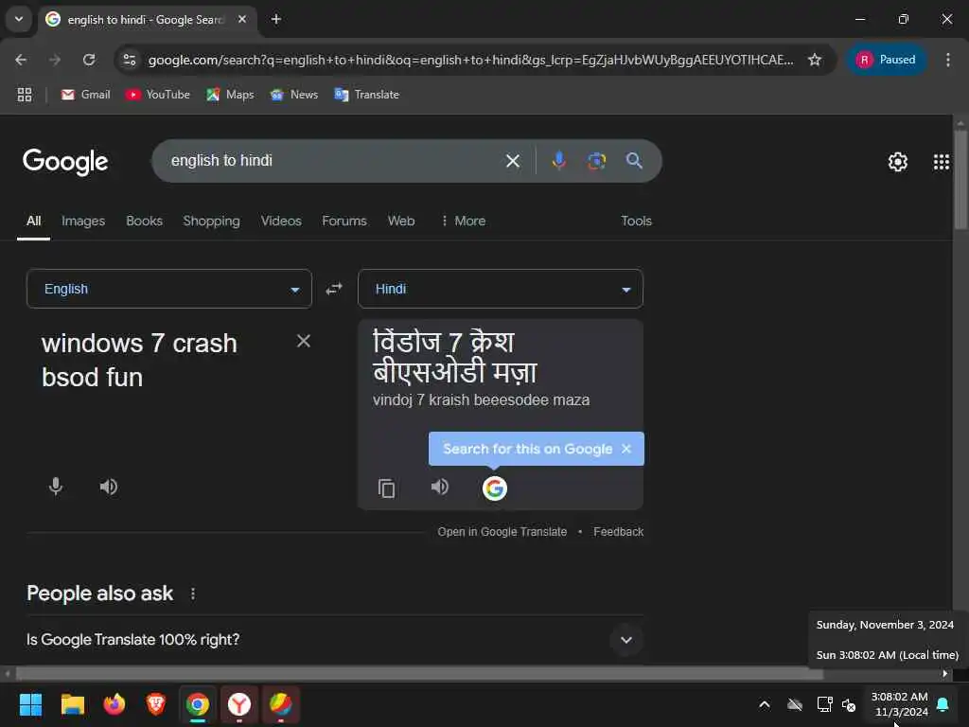Viewport: 969px width, 727px height.
Task: Dismiss the 'Search for this on Google' tooltip
Action: 626,449
